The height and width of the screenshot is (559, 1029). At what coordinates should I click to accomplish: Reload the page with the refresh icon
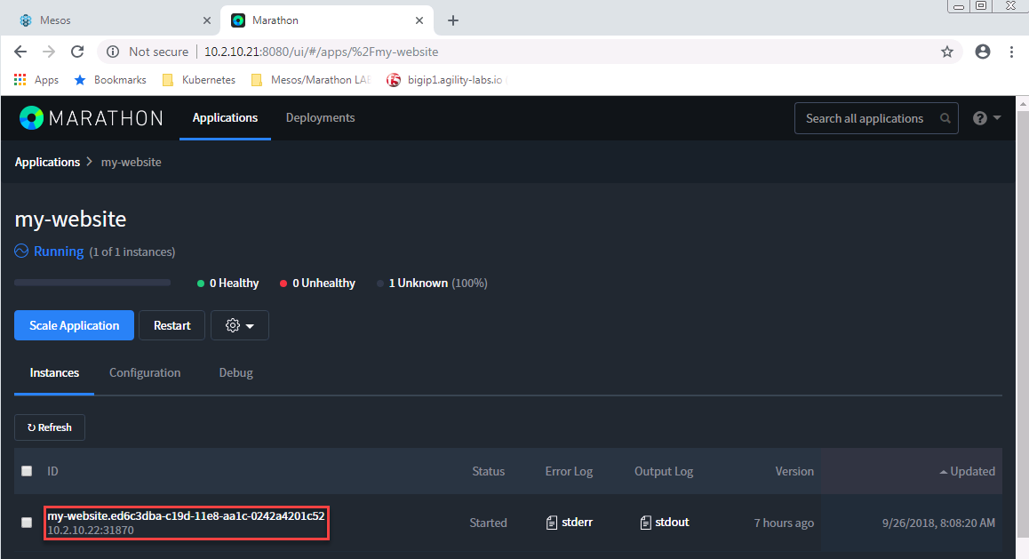(x=77, y=52)
